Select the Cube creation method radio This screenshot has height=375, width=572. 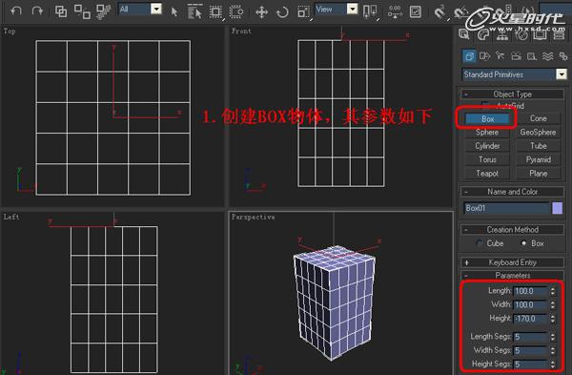click(x=480, y=243)
